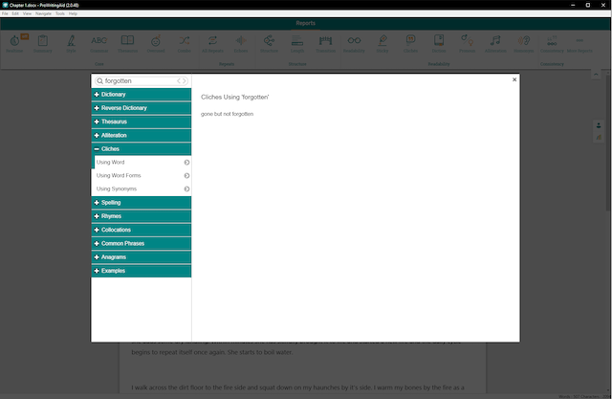Run the Readability glasses report
612x399 pixels.
[x=354, y=43]
